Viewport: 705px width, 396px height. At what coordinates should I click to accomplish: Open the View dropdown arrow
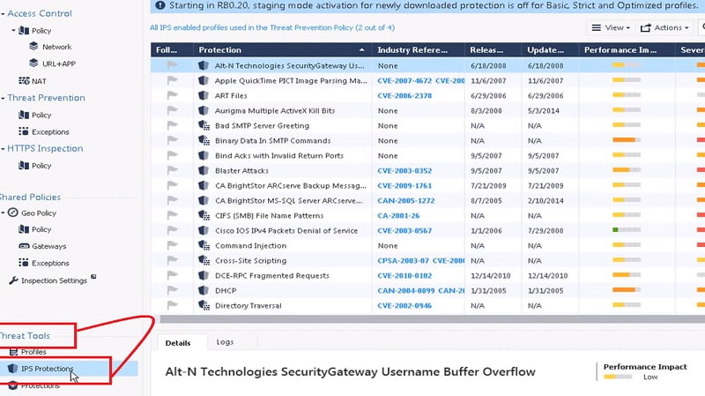pyautogui.click(x=627, y=28)
